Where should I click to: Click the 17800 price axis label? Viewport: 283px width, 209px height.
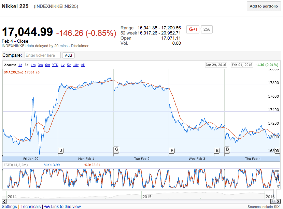point(273,83)
